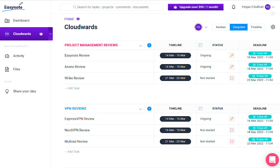The width and height of the screenshot is (280, 168).
Task: Add a task under Project Management Reviews
Action: (x=72, y=88)
